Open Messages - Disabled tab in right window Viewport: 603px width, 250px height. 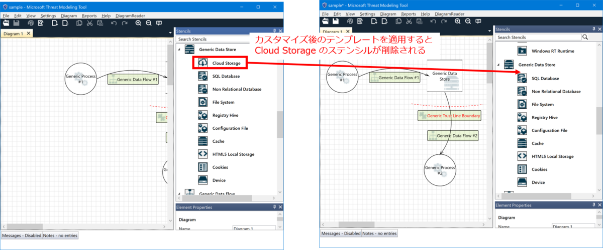341,233
